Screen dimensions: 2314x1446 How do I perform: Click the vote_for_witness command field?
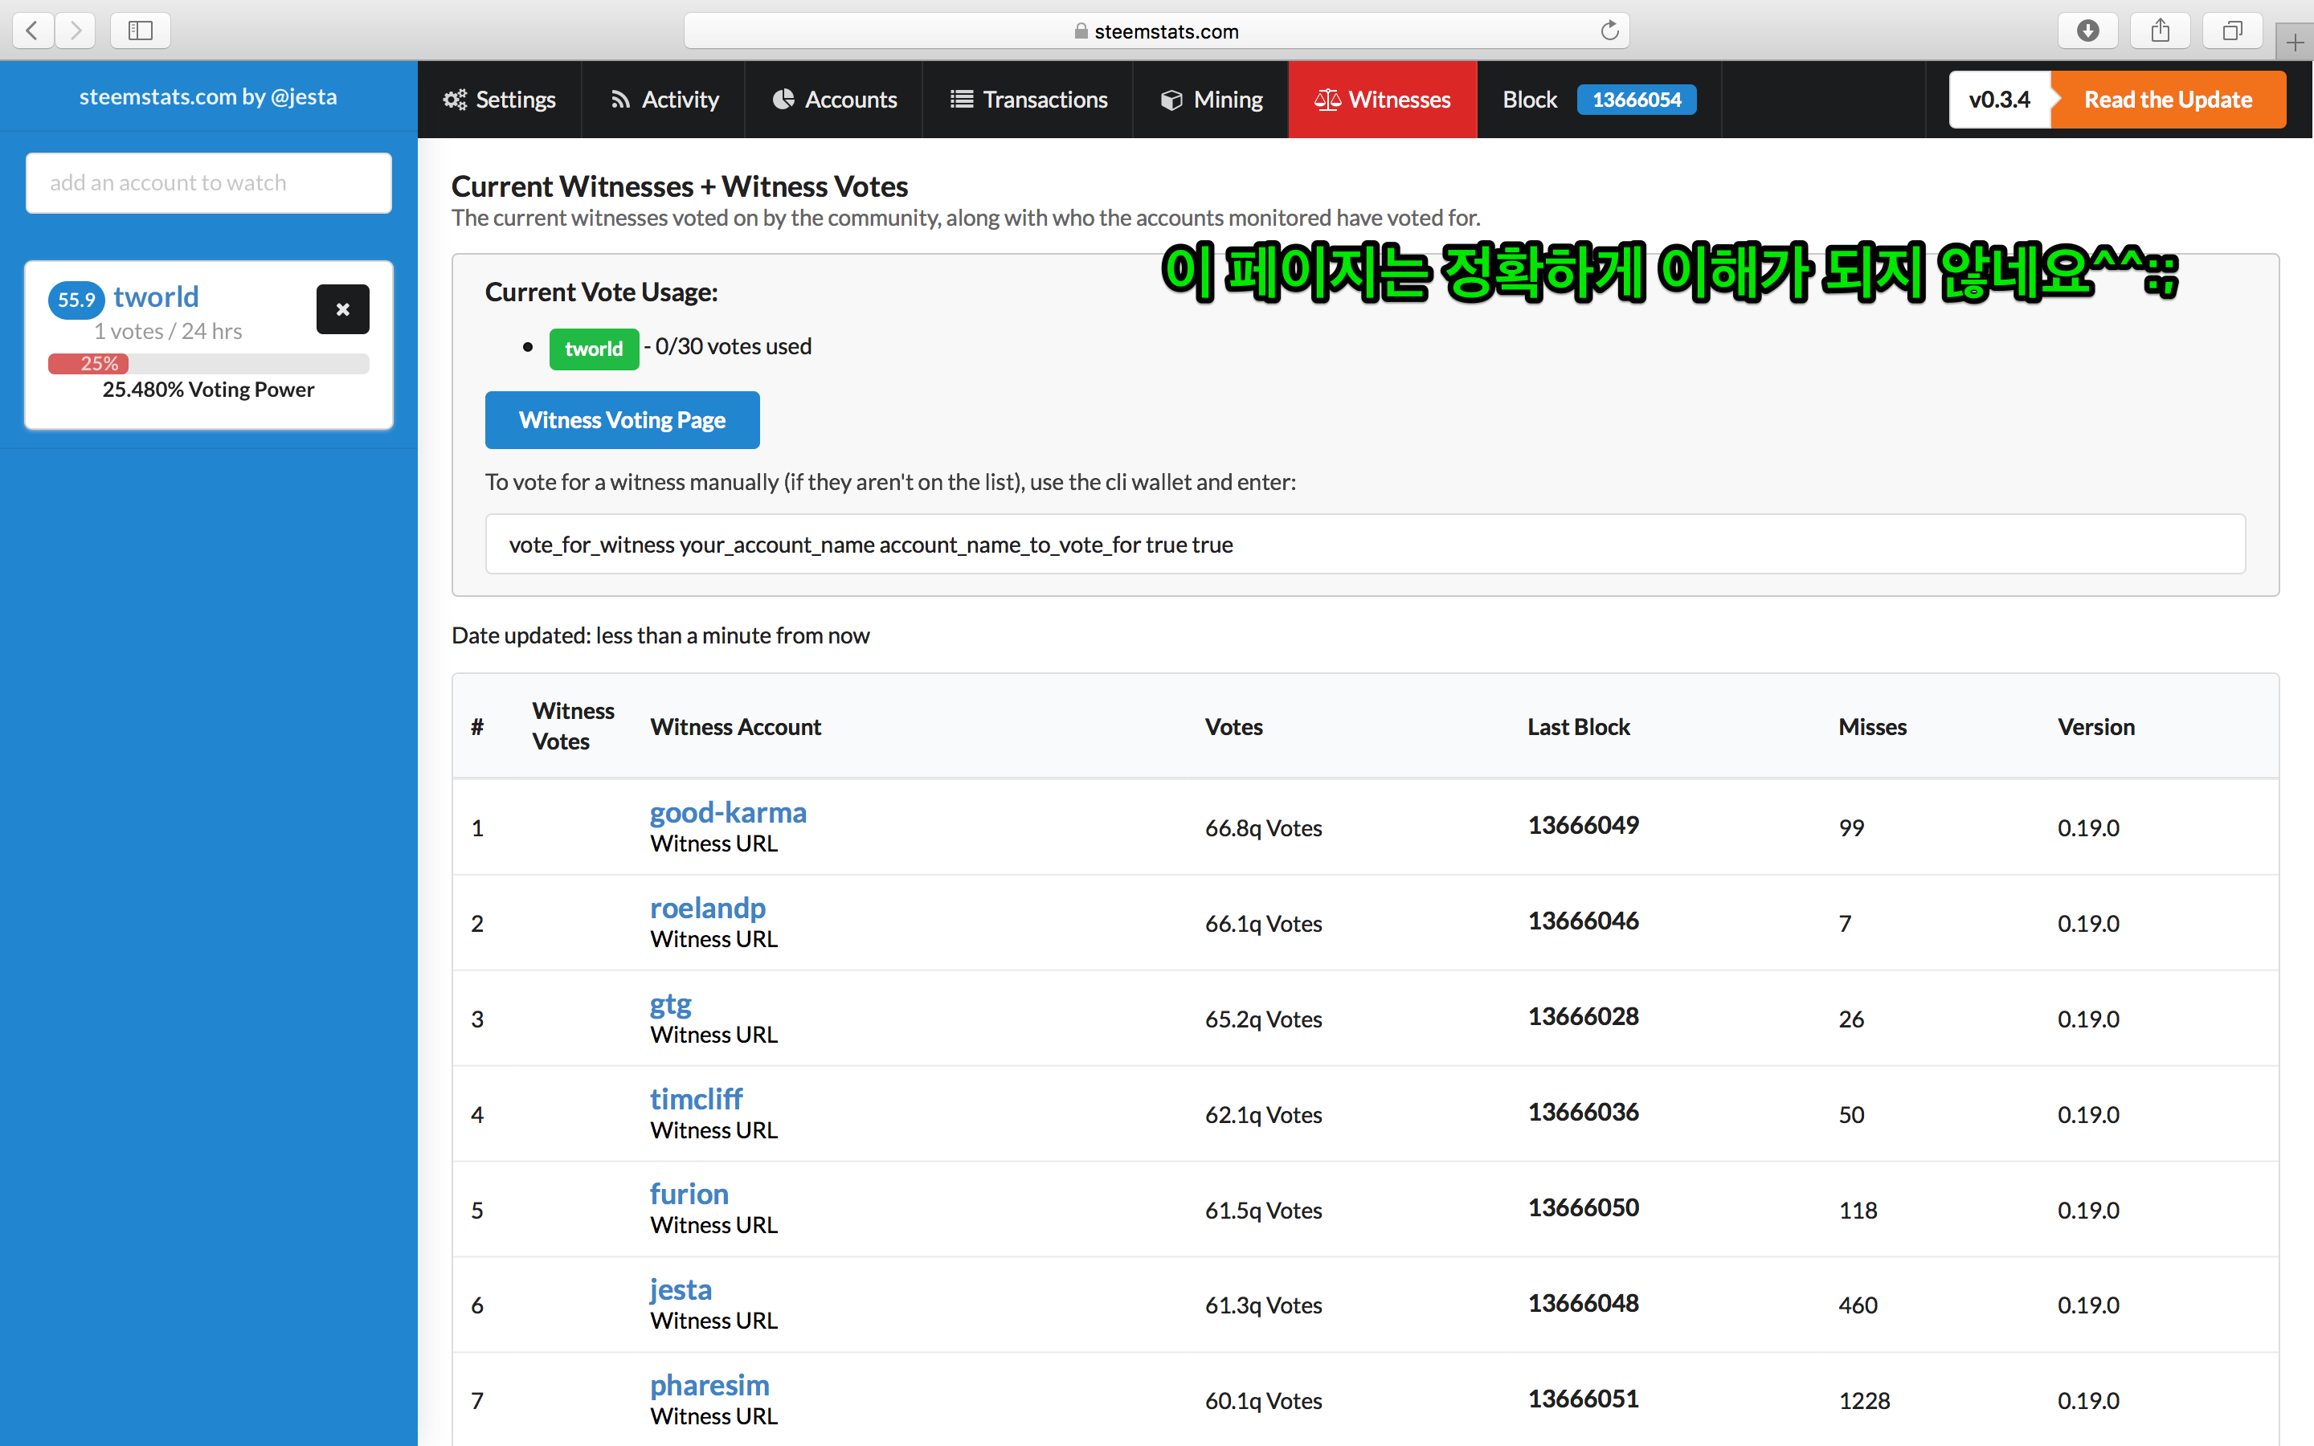coord(1365,544)
